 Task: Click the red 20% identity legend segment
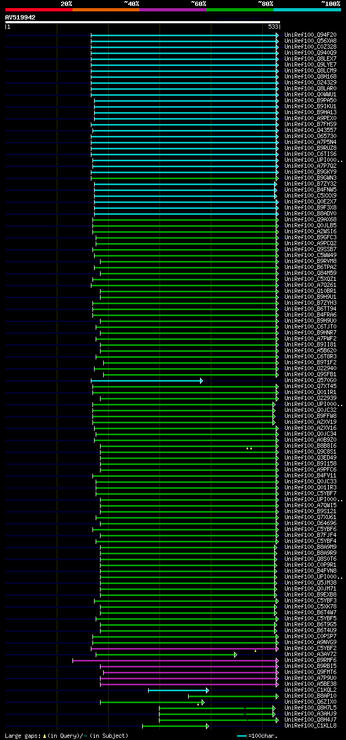pyautogui.click(x=38, y=9)
